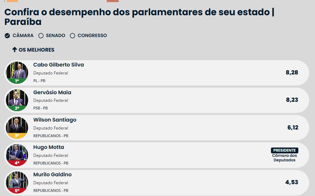
Task: Click Hugo Motta's profile photo
Action: click(17, 155)
